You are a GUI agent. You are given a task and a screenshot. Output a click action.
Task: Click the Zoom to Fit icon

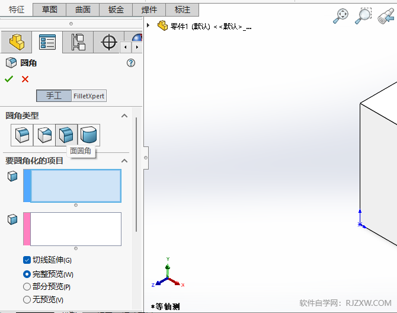341,15
